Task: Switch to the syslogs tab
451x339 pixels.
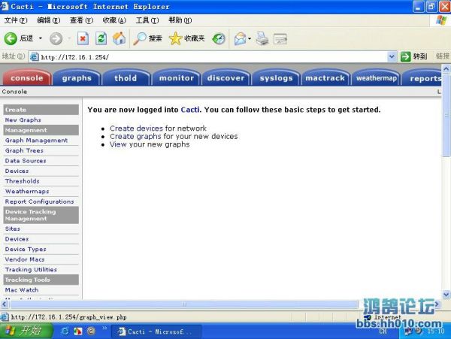Action: (x=276, y=78)
